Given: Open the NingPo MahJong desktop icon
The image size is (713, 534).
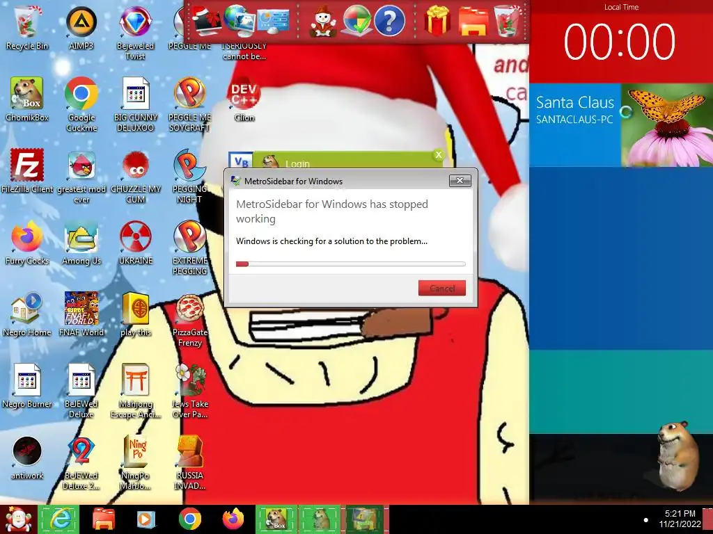Looking at the screenshot, I should (x=135, y=462).
